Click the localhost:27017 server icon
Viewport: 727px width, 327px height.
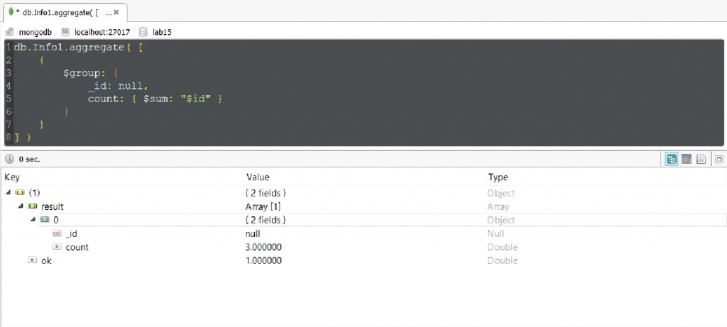(x=65, y=32)
